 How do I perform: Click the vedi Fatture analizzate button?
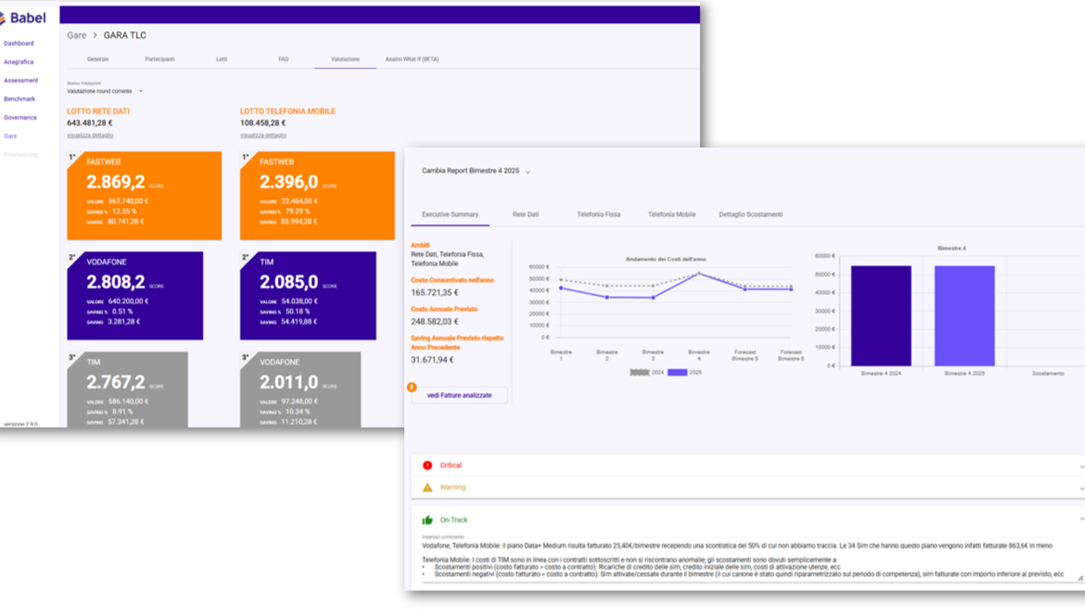459,395
